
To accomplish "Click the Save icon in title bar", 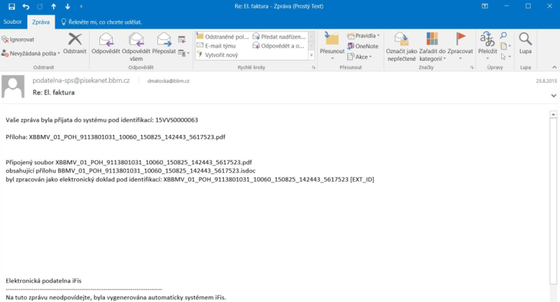I will pyautogui.click(x=11, y=6).
